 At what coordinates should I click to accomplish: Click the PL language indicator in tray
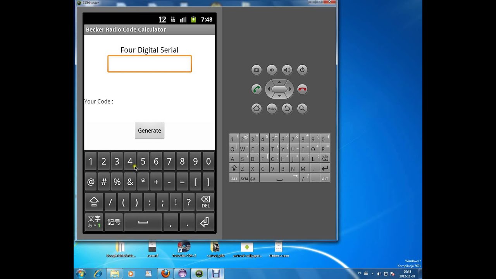pyautogui.click(x=360, y=273)
